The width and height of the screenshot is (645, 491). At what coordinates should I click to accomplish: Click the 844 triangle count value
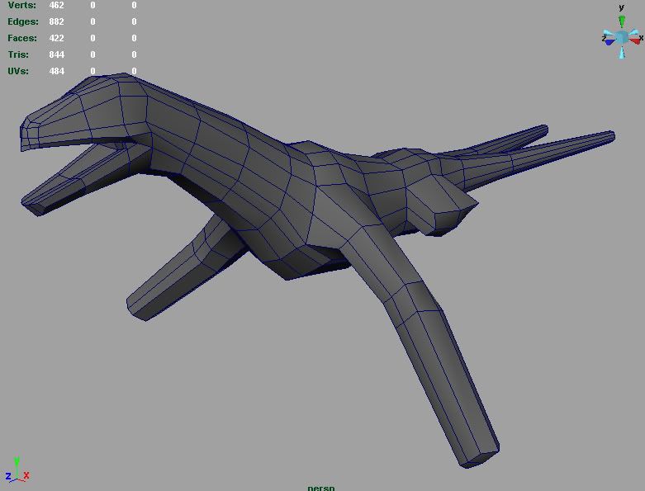56,54
